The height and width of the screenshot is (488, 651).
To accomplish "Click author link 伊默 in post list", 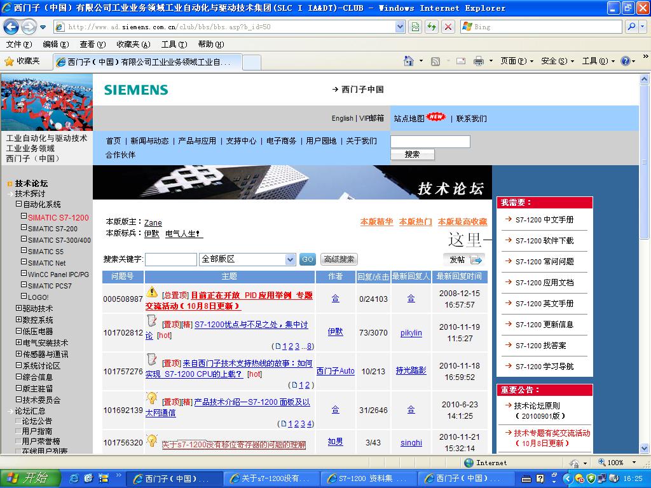I will [336, 332].
